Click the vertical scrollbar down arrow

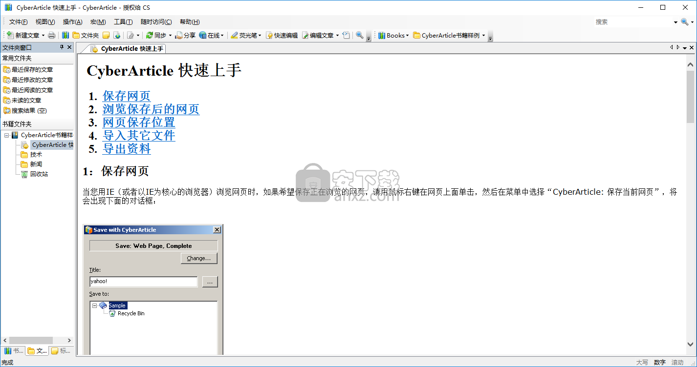690,344
